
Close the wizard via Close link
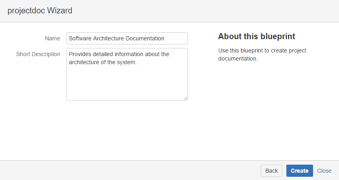click(x=324, y=171)
